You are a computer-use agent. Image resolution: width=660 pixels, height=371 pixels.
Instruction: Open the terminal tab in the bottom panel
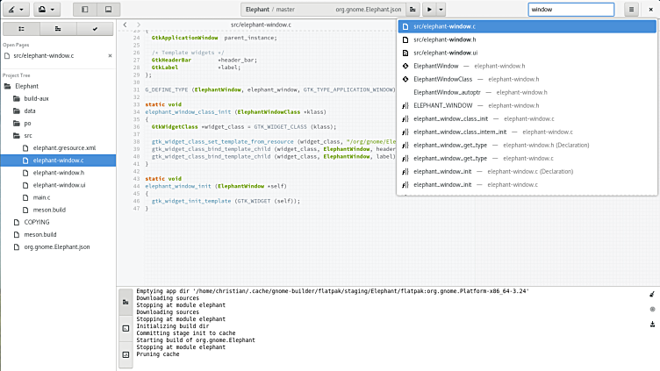(x=126, y=328)
